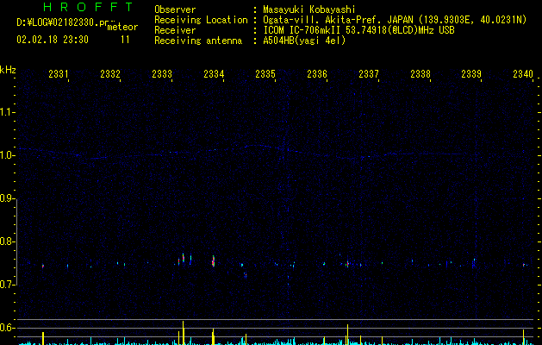Image resolution: width=542 pixels, height=345 pixels.
Task: Select the log file path D:¥LOG¥02182330
Action: (x=62, y=22)
